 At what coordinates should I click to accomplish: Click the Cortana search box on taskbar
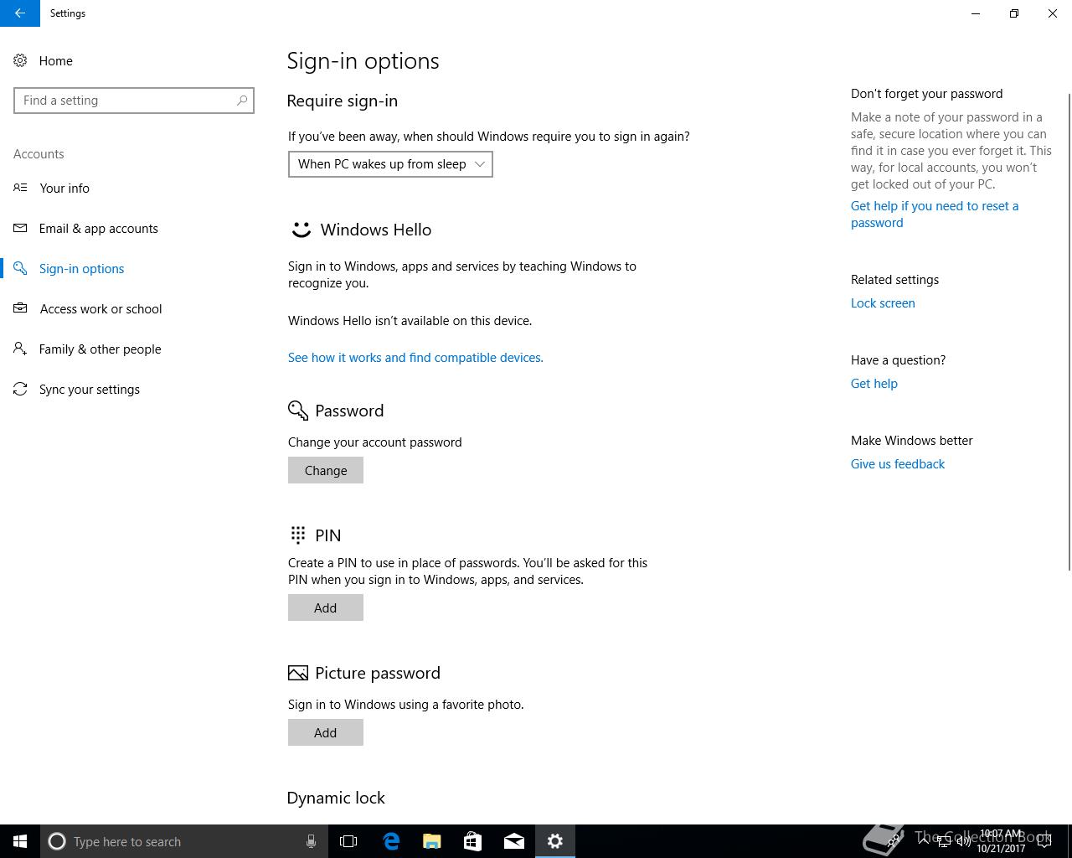coord(183,841)
